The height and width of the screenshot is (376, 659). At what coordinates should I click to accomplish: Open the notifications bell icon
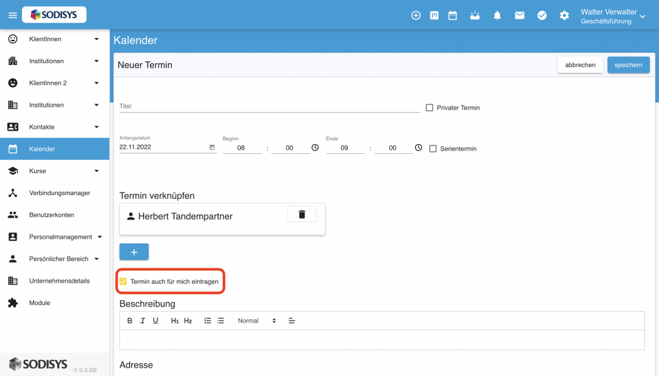497,15
